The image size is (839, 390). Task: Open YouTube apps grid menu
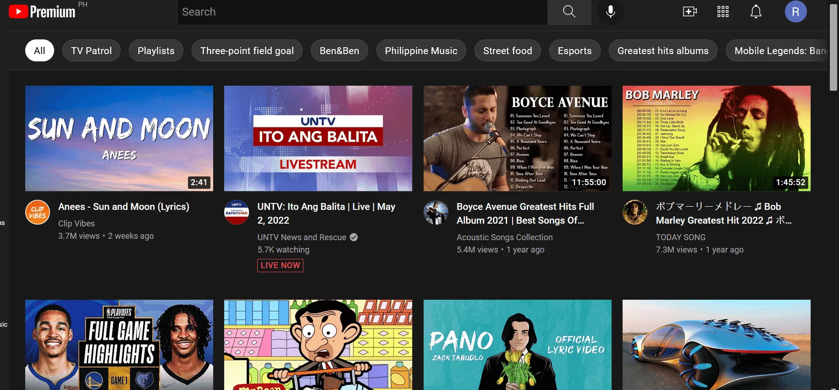[723, 12]
